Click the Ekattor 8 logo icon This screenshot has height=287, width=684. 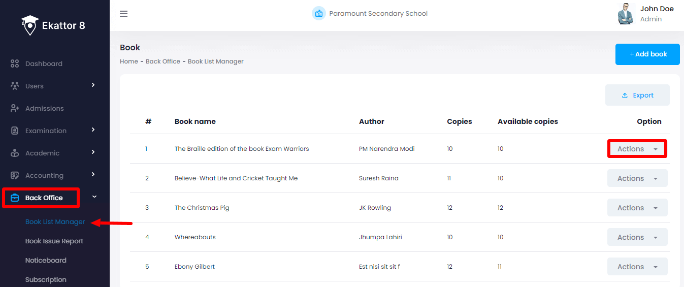pos(30,25)
